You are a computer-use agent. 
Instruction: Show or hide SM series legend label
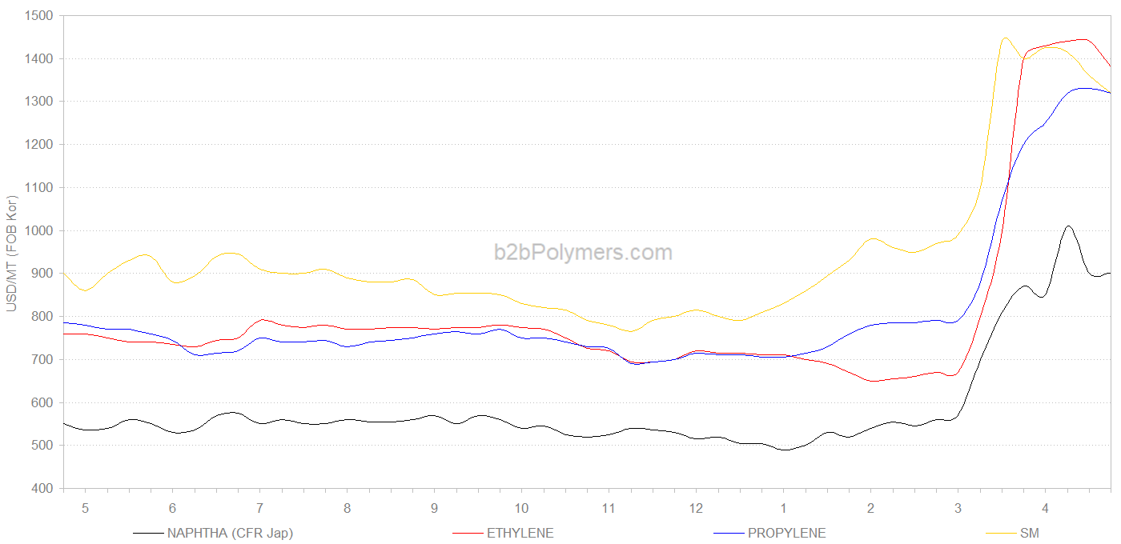pyautogui.click(x=1029, y=533)
